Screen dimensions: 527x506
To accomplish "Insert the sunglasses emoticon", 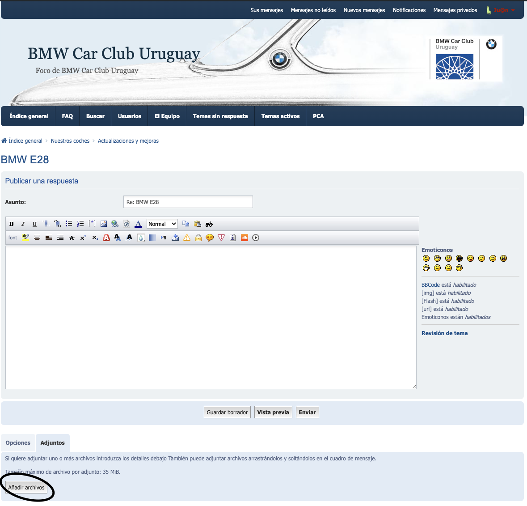I will (x=459, y=268).
